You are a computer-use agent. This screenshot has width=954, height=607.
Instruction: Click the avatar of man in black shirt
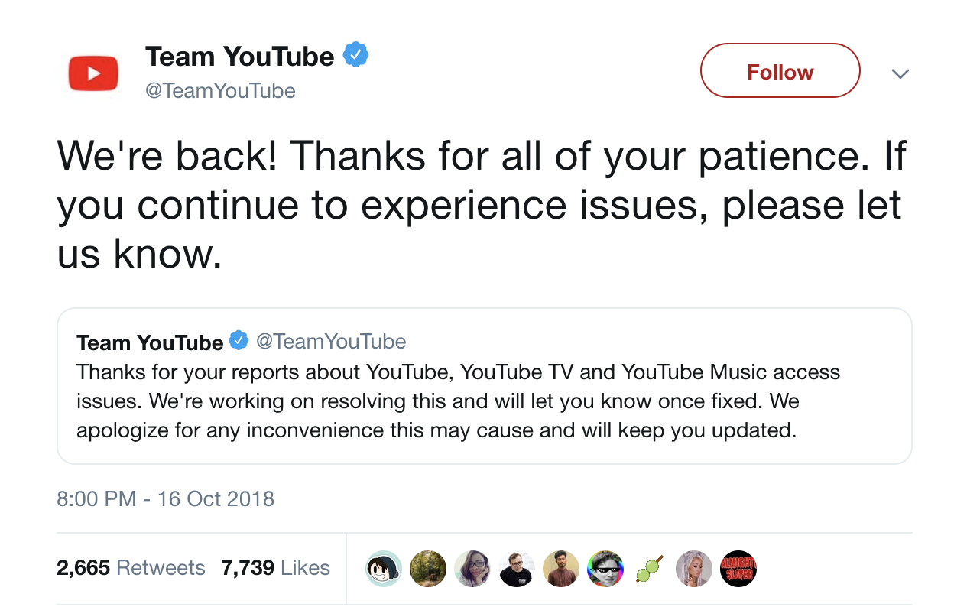tap(516, 569)
